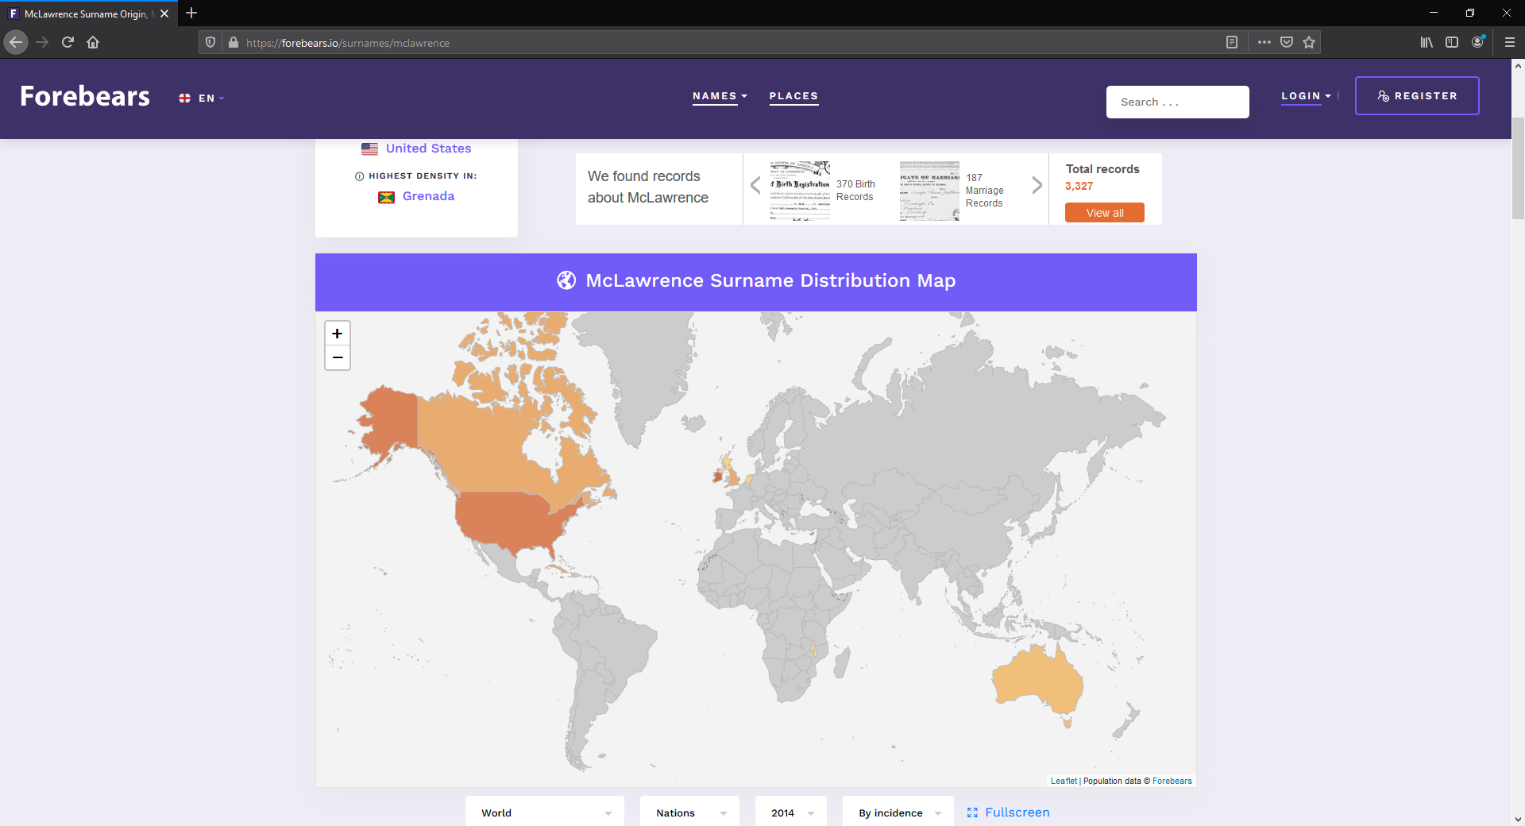The width and height of the screenshot is (1525, 826).
Task: Open the United States link
Action: point(429,149)
